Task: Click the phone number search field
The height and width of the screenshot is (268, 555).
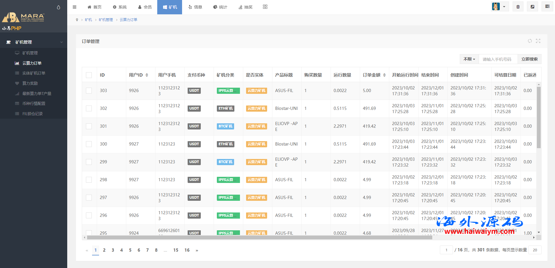Action: point(498,59)
